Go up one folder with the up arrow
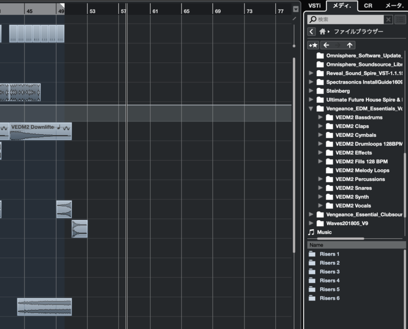The image size is (408, 329). click(x=350, y=45)
